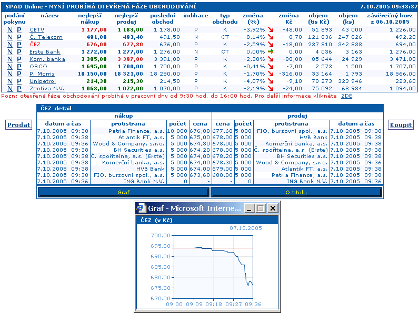Screen dimensions: 419x315
Task: Open Zentiva N.V. stock detail
Action: pos(47,89)
